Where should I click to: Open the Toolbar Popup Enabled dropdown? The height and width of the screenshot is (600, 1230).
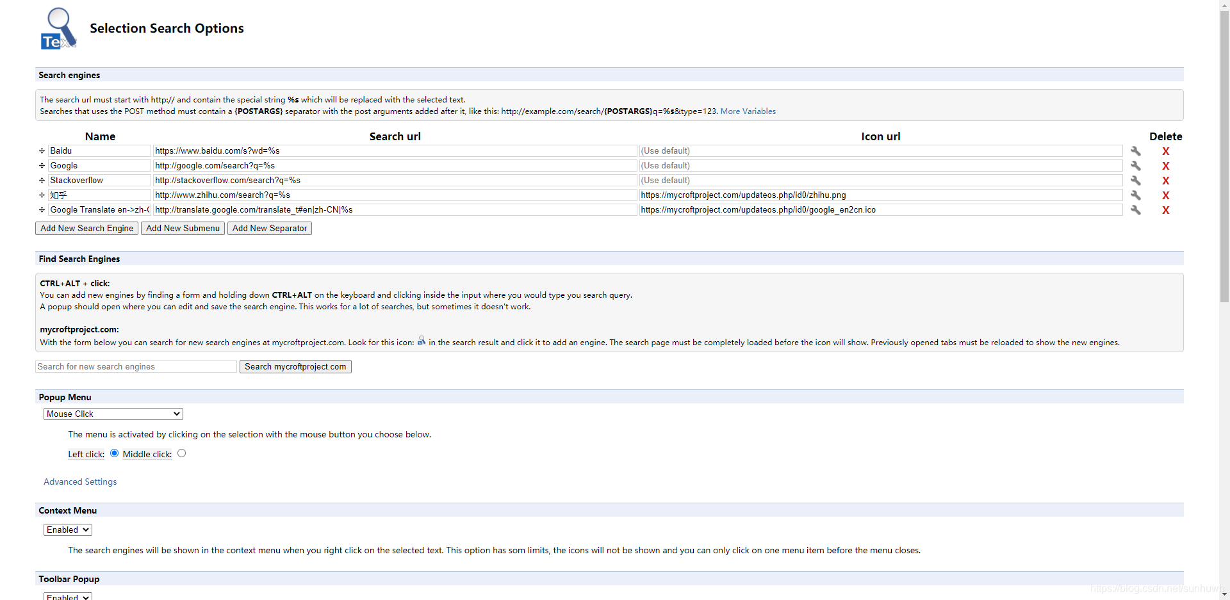point(68,596)
